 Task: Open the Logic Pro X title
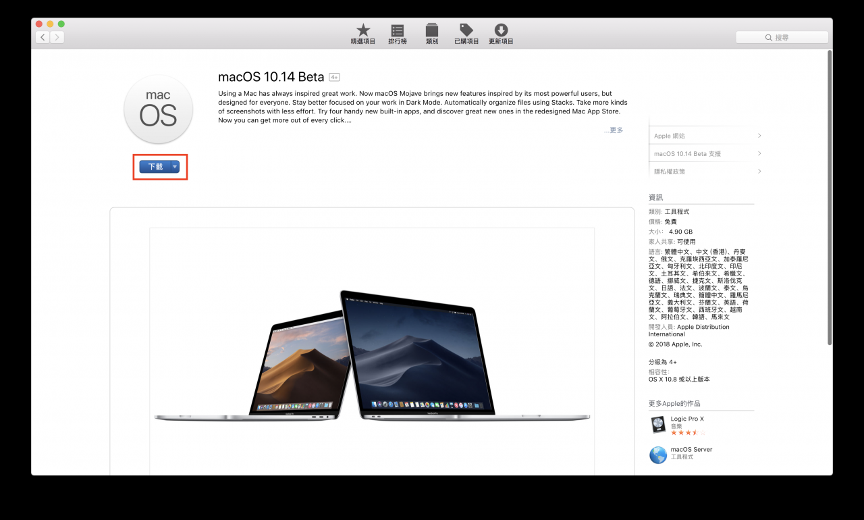pyautogui.click(x=687, y=419)
